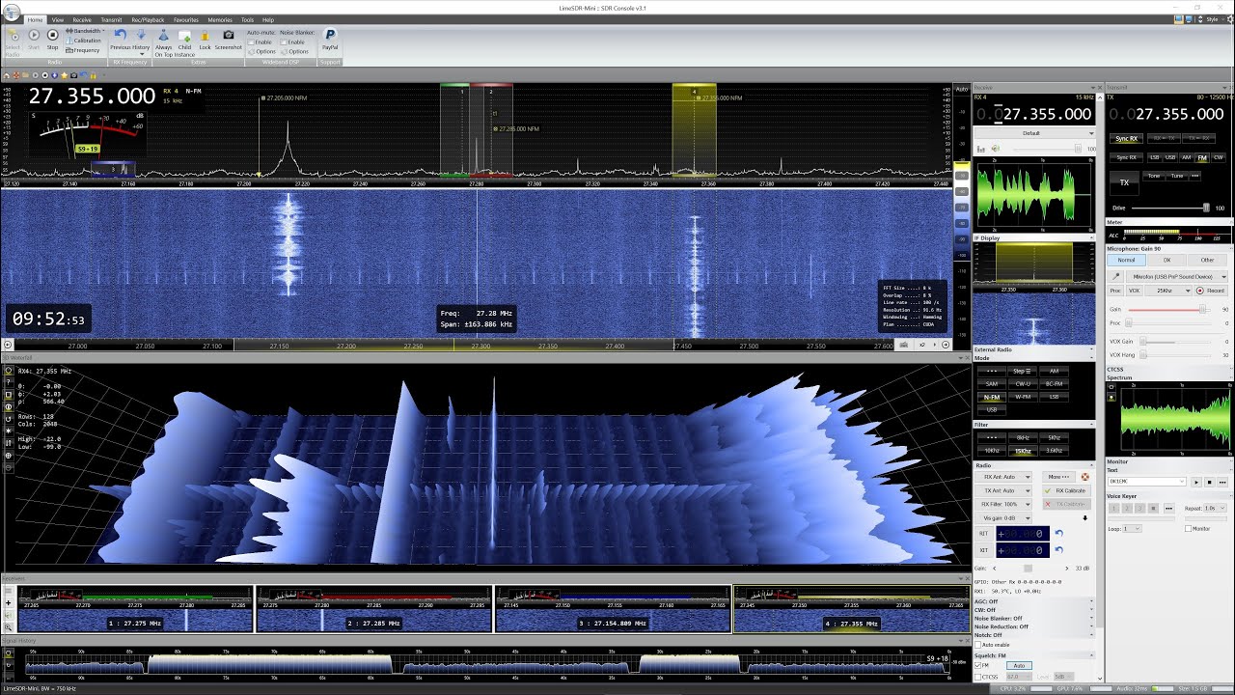This screenshot has width=1235, height=695.
Task: Open the Rec/Playback ribbon tab
Action: point(148,19)
